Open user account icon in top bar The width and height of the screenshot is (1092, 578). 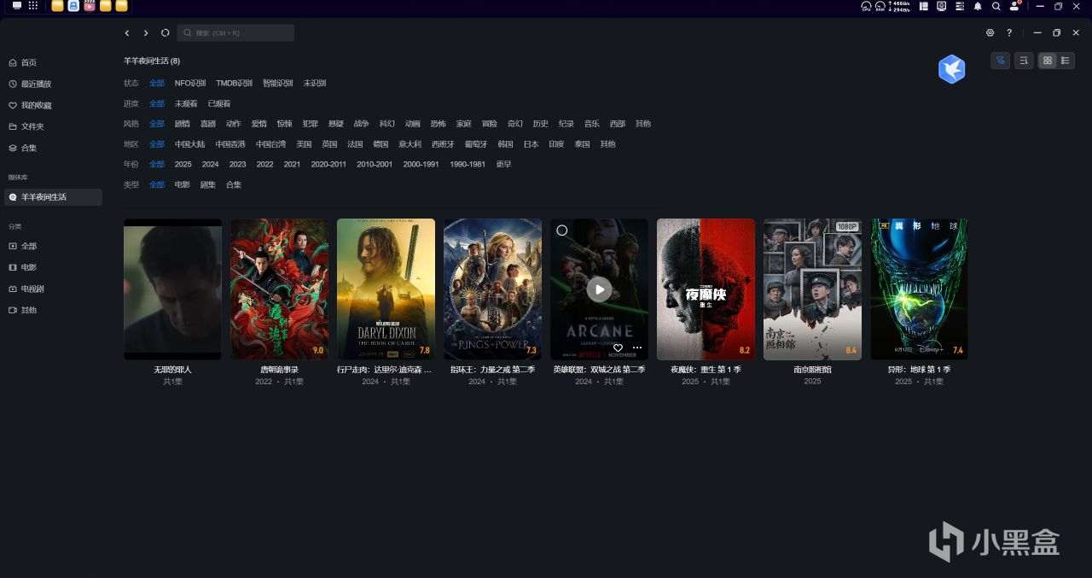click(x=1014, y=6)
